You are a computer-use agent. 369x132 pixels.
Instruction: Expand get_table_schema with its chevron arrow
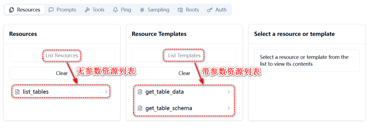(x=228, y=108)
